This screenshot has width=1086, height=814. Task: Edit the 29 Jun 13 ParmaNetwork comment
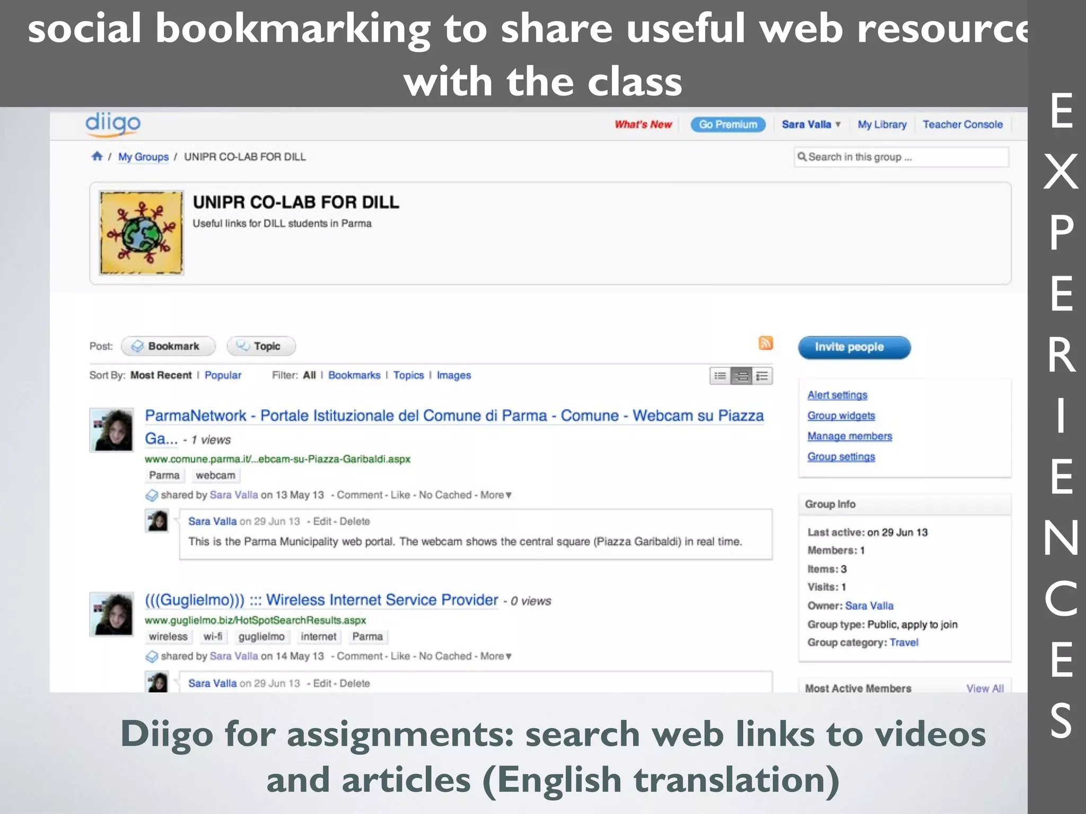coord(322,521)
